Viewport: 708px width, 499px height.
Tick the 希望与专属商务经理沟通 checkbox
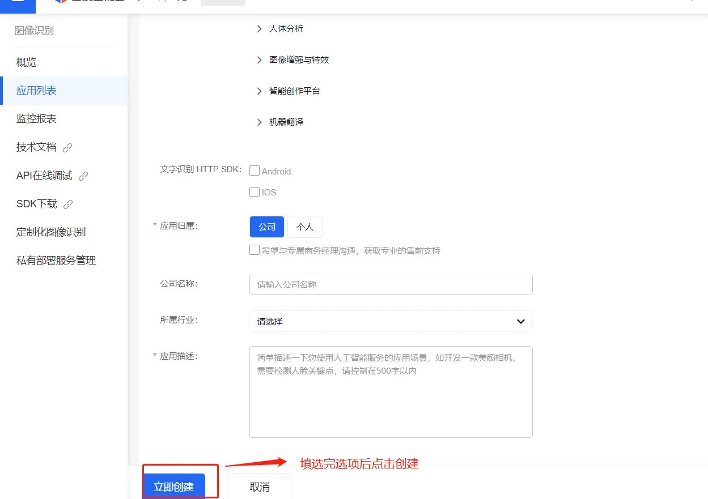pos(255,250)
